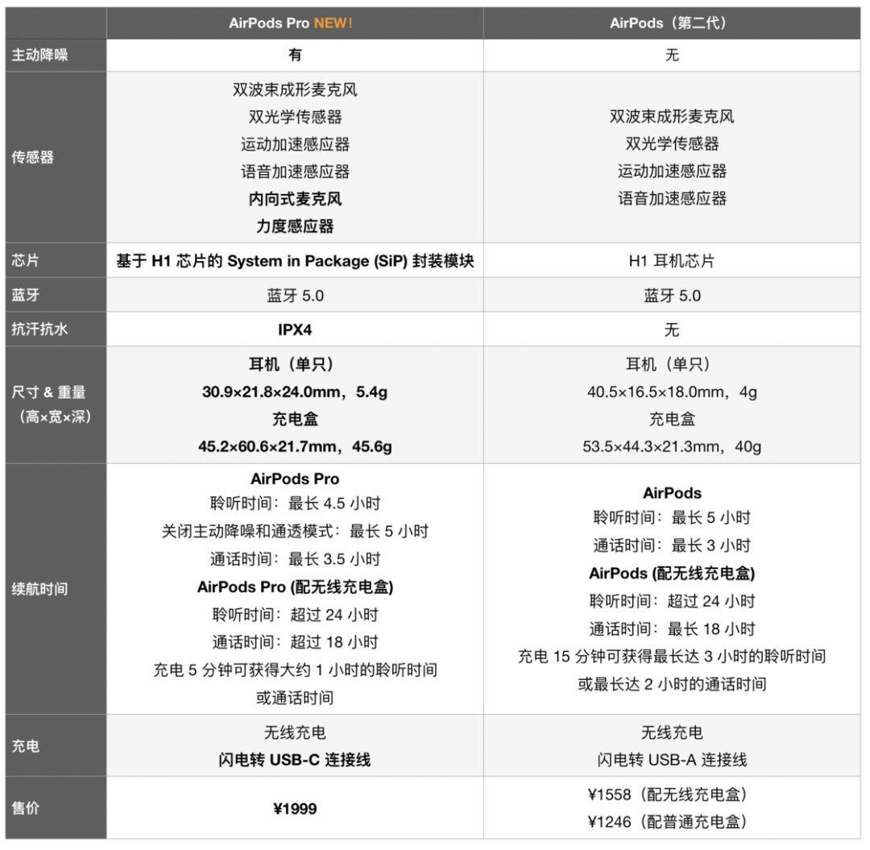Click 聆听时间：最长 5 小时 for AirPods
Image resolution: width=870 pixels, height=850 pixels.
(671, 518)
